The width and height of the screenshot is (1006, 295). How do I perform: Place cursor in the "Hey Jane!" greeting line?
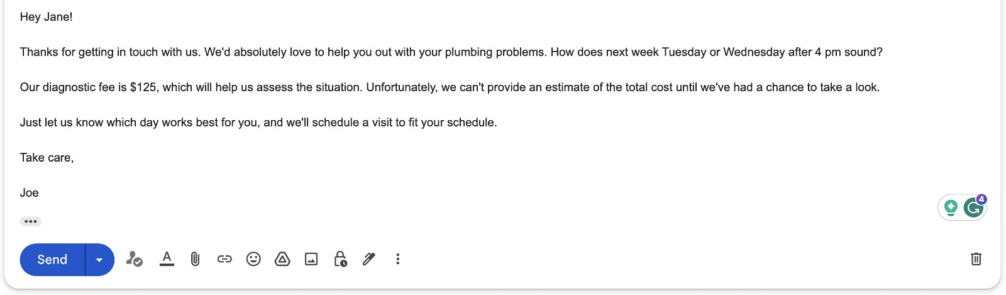(47, 17)
